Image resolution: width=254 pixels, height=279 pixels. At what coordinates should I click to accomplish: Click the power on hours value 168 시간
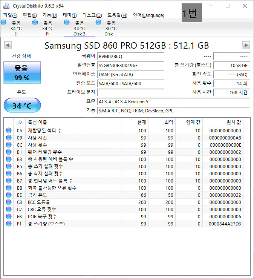pyautogui.click(x=232, y=92)
